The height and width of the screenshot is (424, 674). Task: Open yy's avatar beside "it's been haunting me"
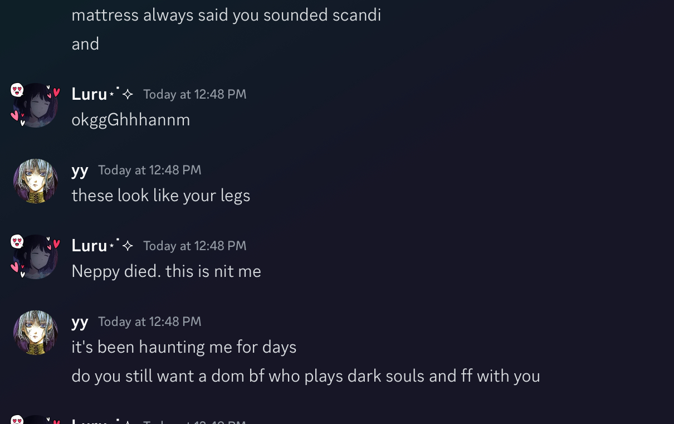35,333
